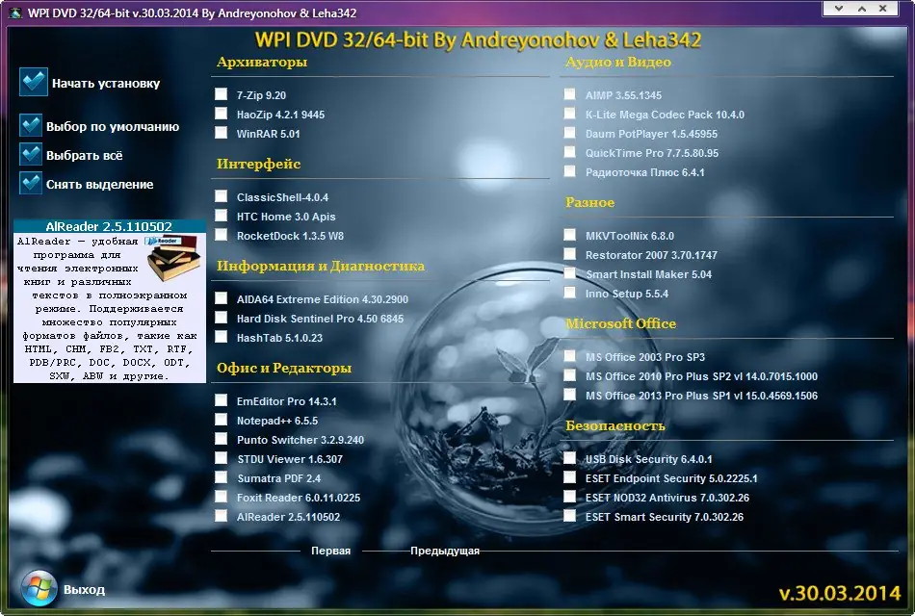Image resolution: width=915 pixels, height=616 pixels.
Task: Click the WPI title bar application icon
Action: [15, 13]
